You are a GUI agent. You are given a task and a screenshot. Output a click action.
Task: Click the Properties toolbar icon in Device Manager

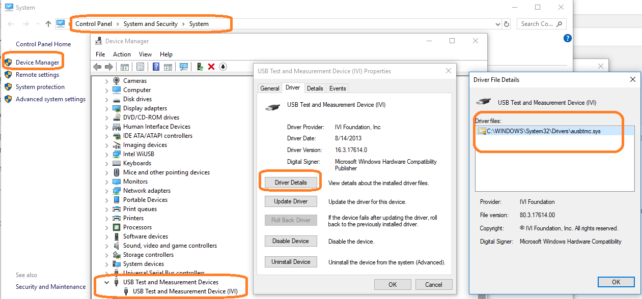point(141,67)
